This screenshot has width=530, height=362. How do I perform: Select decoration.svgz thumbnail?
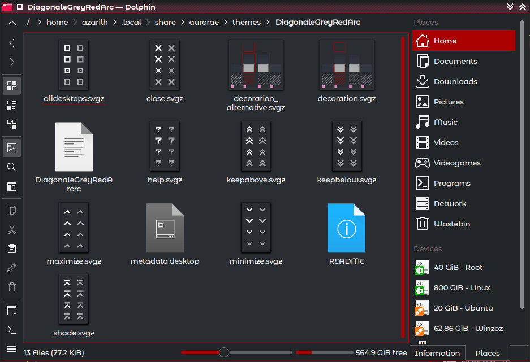coord(347,65)
